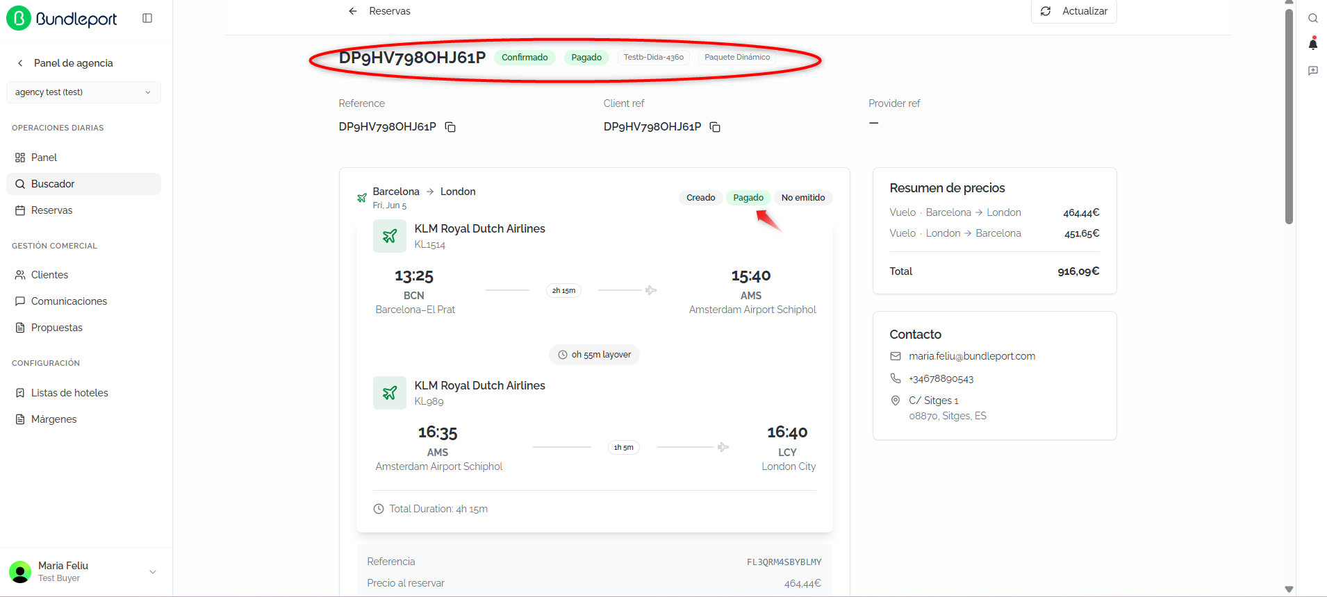
Task: Click the location pin icon
Action: point(896,401)
